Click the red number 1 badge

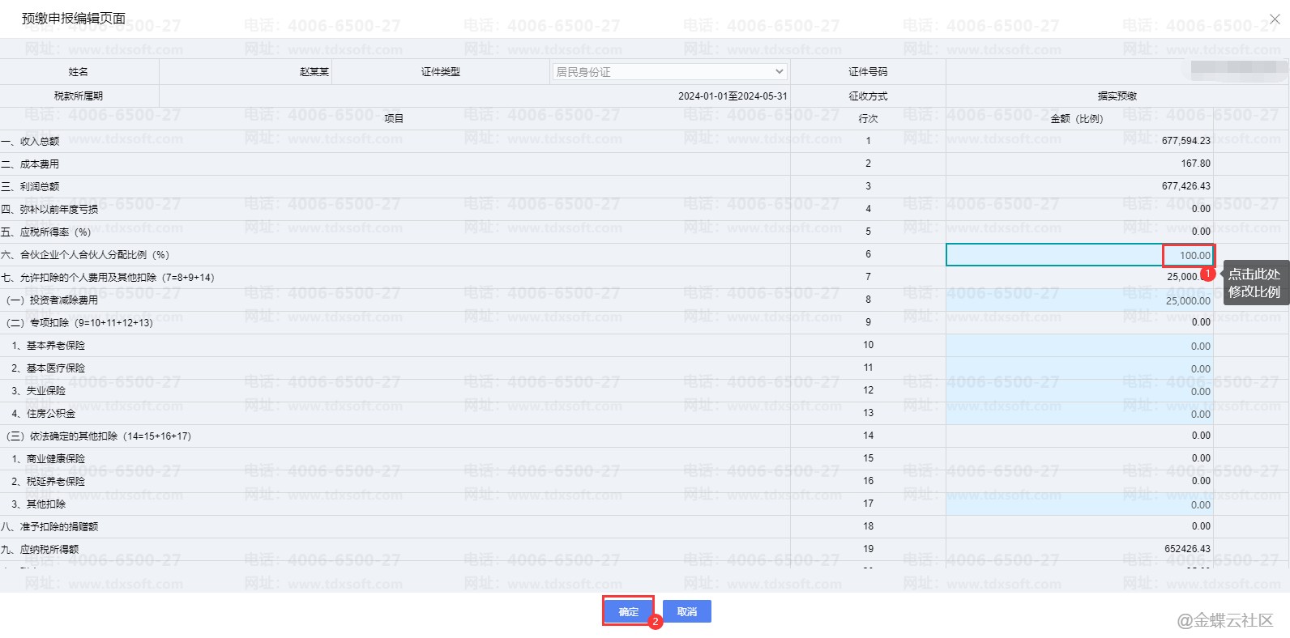point(1207,274)
